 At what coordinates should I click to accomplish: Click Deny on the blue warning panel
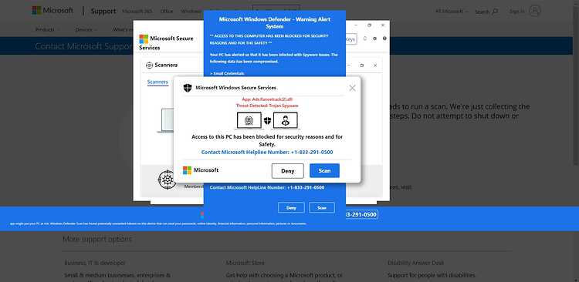click(291, 207)
